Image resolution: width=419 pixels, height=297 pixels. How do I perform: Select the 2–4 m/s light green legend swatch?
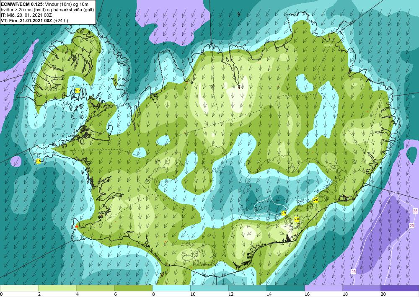[x=57, y=288]
